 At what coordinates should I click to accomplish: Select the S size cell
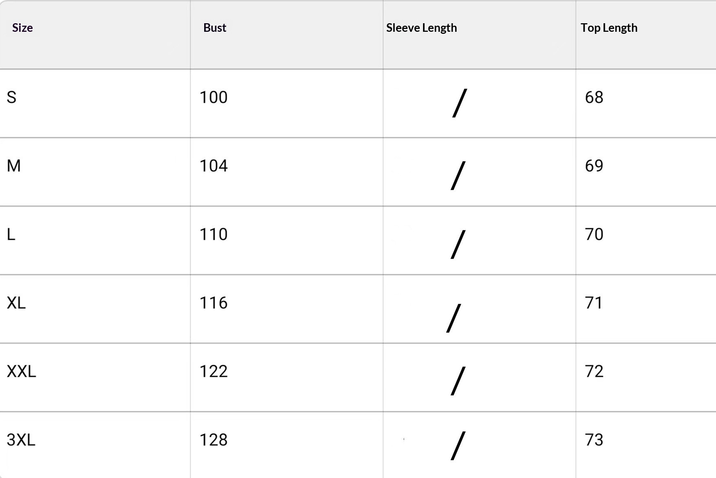(x=11, y=97)
